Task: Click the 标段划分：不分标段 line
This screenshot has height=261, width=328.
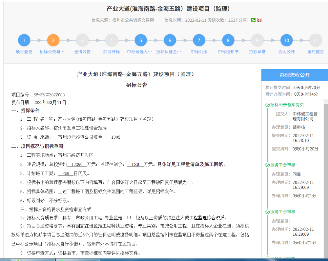Action: point(45,201)
